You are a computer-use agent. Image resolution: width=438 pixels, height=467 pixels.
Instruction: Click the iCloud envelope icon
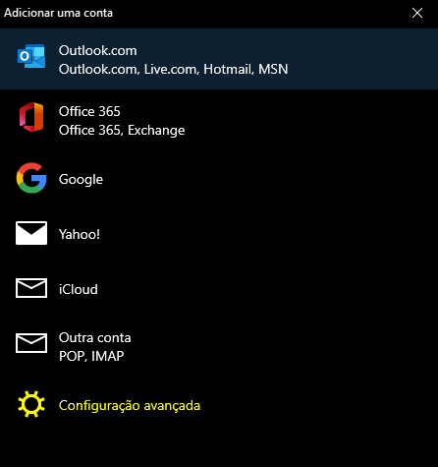31,288
